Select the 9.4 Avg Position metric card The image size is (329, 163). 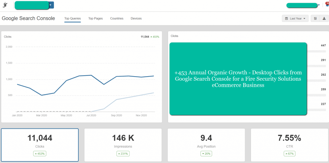pyautogui.click(x=206, y=145)
